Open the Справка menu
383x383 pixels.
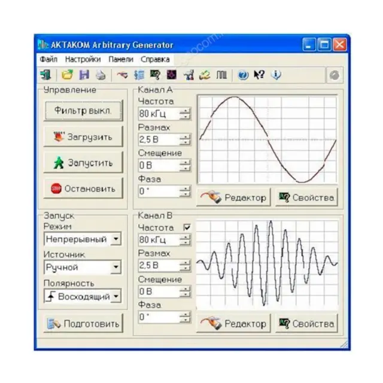[x=155, y=59]
